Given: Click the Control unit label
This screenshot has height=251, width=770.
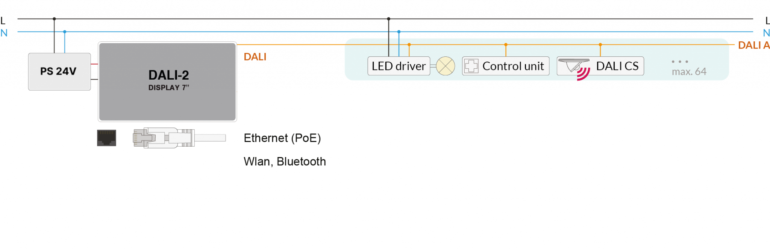Looking at the screenshot, I should [x=513, y=66].
